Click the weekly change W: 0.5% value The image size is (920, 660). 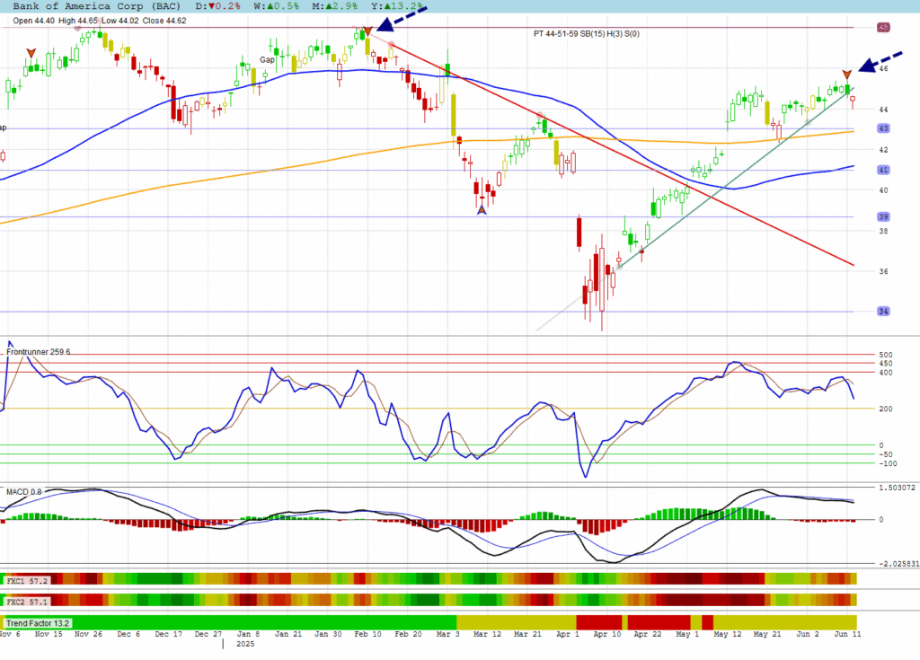[x=277, y=6]
